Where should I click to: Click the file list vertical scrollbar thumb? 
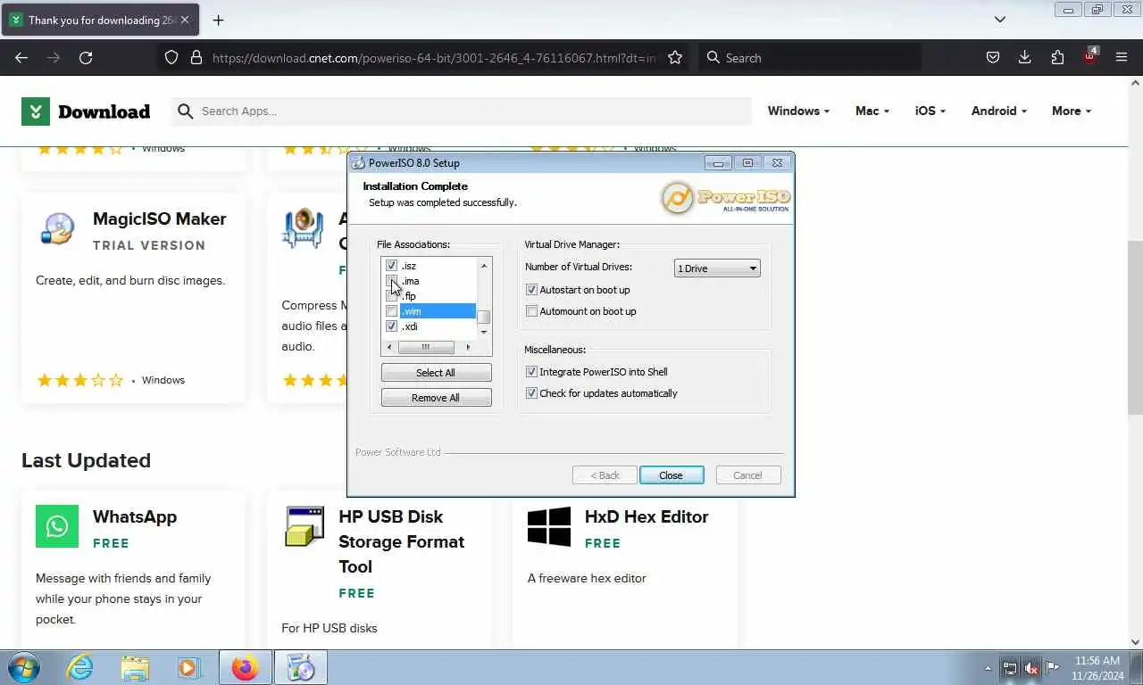click(484, 318)
